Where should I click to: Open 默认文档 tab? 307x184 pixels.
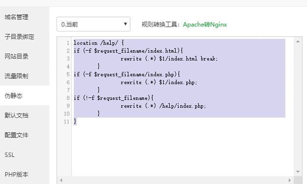[16, 115]
